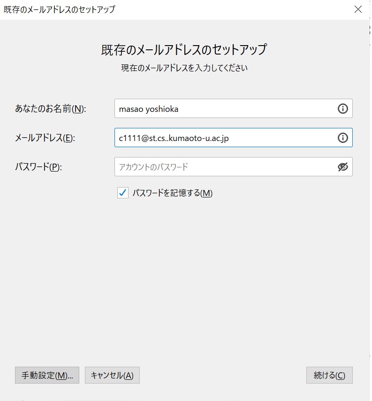This screenshot has width=372, height=401.
Task: Click the info icon in the email address field
Action: [342, 138]
